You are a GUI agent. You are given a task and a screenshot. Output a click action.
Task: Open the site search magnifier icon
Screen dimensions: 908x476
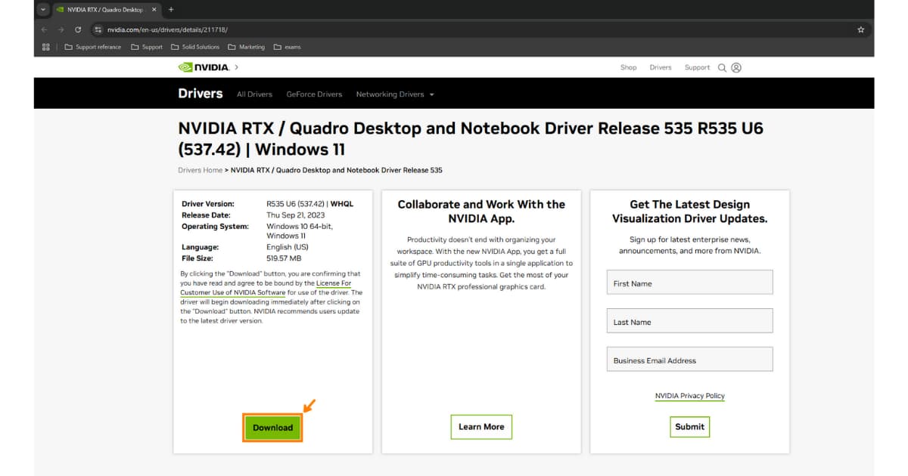tap(722, 67)
